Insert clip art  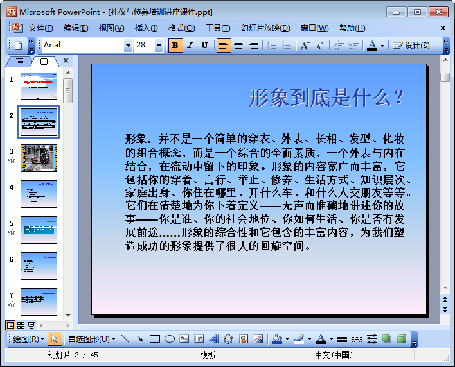pyautogui.click(x=244, y=339)
